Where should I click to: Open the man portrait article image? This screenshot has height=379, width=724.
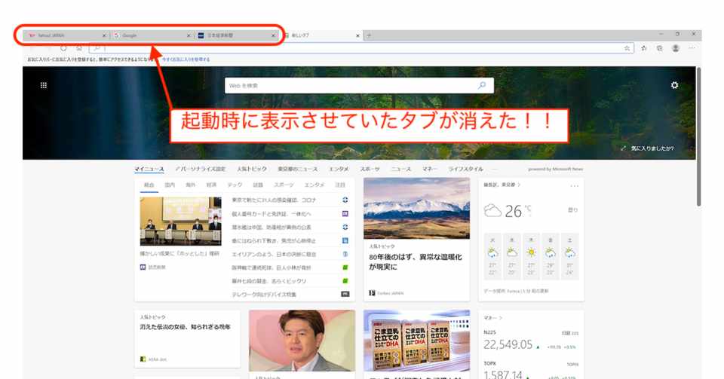coord(302,341)
